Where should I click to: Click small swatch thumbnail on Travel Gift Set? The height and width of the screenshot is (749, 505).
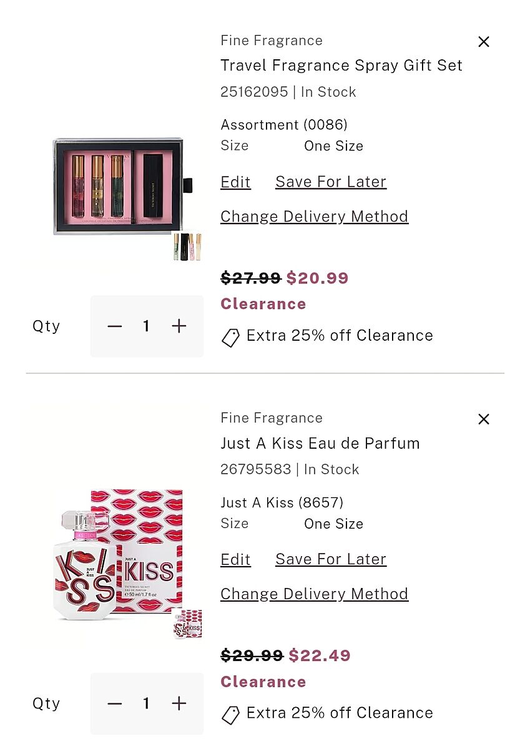pos(187,247)
